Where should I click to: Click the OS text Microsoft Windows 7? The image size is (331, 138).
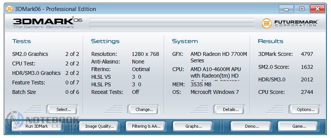click(215, 92)
